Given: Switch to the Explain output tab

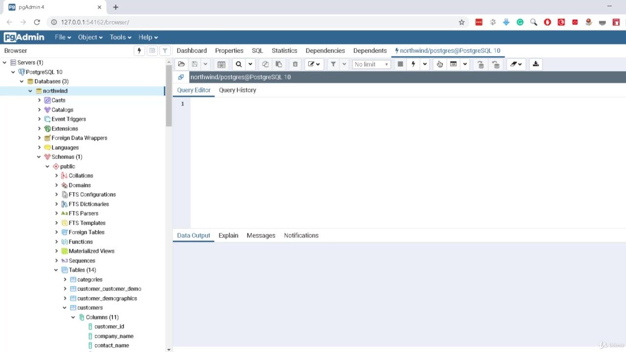Looking at the screenshot, I should coord(228,235).
